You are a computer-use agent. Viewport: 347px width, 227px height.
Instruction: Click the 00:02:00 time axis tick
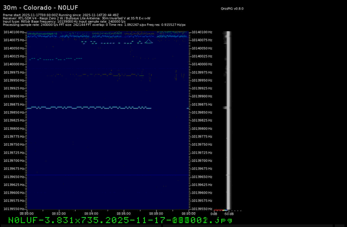(59, 213)
